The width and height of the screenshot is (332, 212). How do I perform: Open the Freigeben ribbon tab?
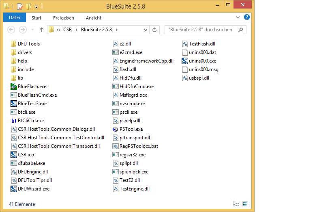(x=64, y=18)
